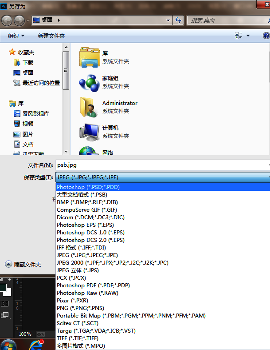Image resolution: width=270 pixels, height=350 pixels.
Task: Choose IFF 格式 format option
Action: click(163, 248)
